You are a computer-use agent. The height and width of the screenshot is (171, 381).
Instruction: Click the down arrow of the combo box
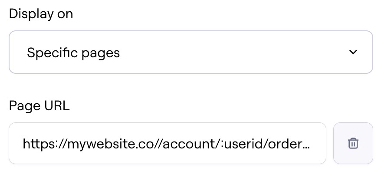click(353, 52)
